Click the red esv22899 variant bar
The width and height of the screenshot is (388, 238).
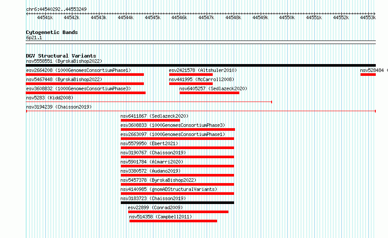178,212
